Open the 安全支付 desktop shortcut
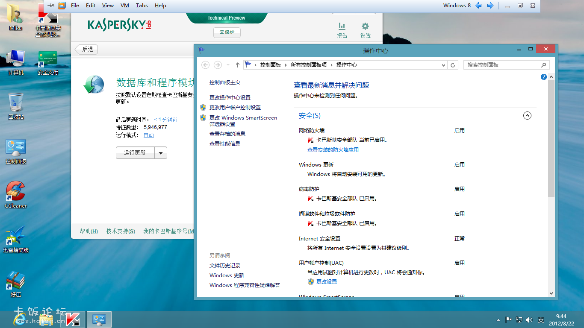 coord(47,63)
